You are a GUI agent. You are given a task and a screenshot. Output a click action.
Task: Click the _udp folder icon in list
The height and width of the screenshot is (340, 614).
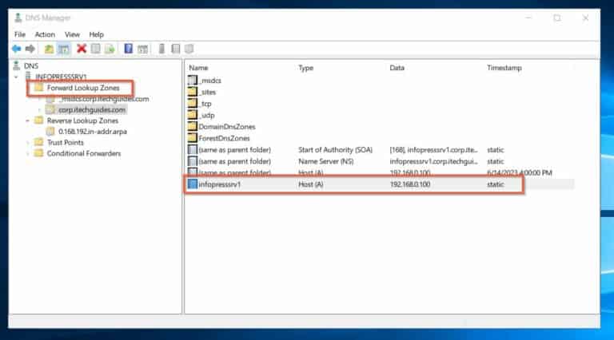coord(192,115)
